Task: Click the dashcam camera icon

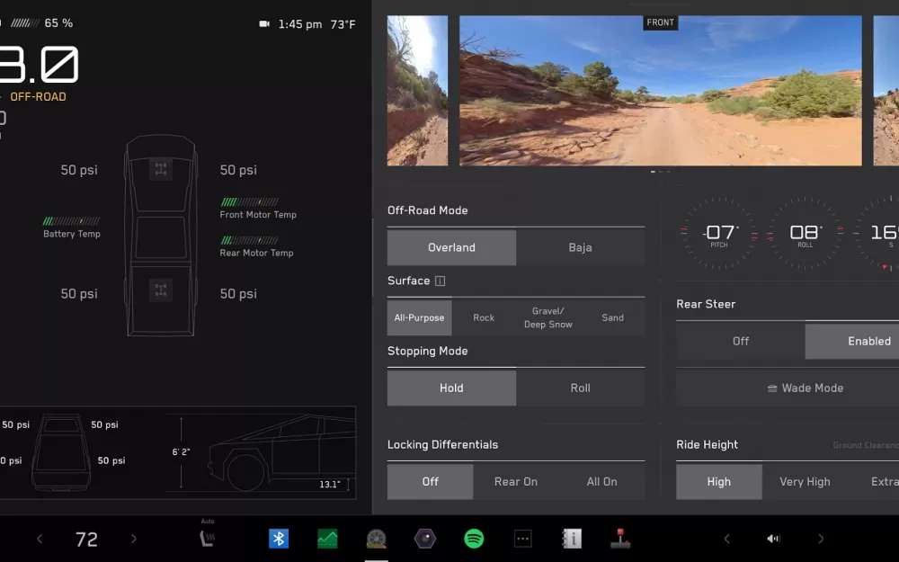Action: coord(264,24)
